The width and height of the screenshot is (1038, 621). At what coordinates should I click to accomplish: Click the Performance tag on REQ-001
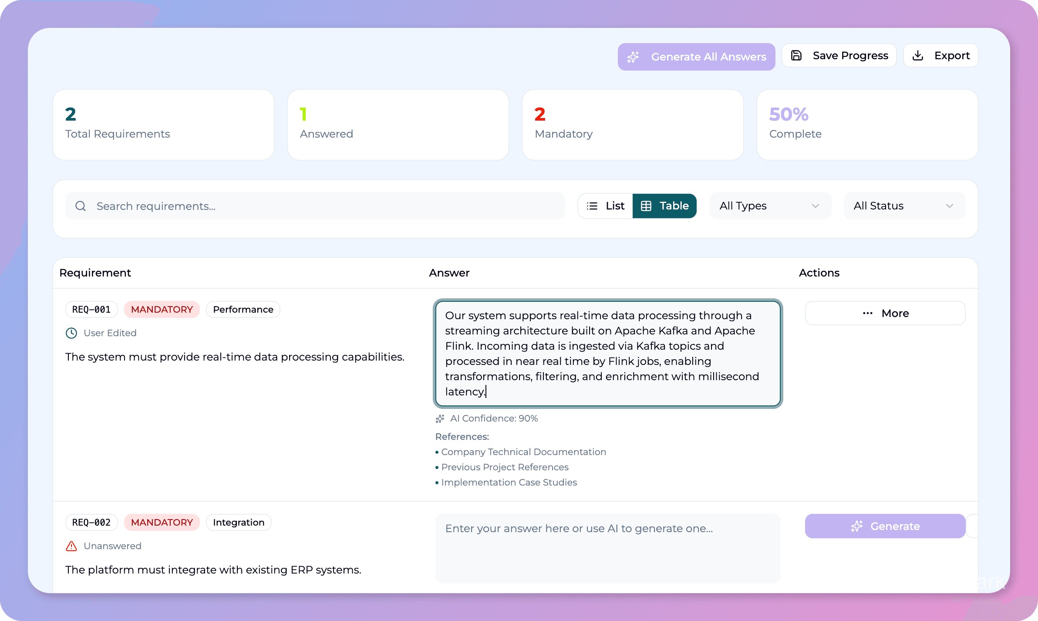click(x=243, y=310)
